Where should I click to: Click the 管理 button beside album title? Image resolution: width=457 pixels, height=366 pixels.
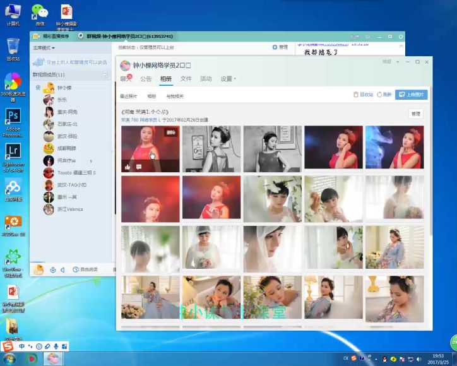click(x=415, y=114)
